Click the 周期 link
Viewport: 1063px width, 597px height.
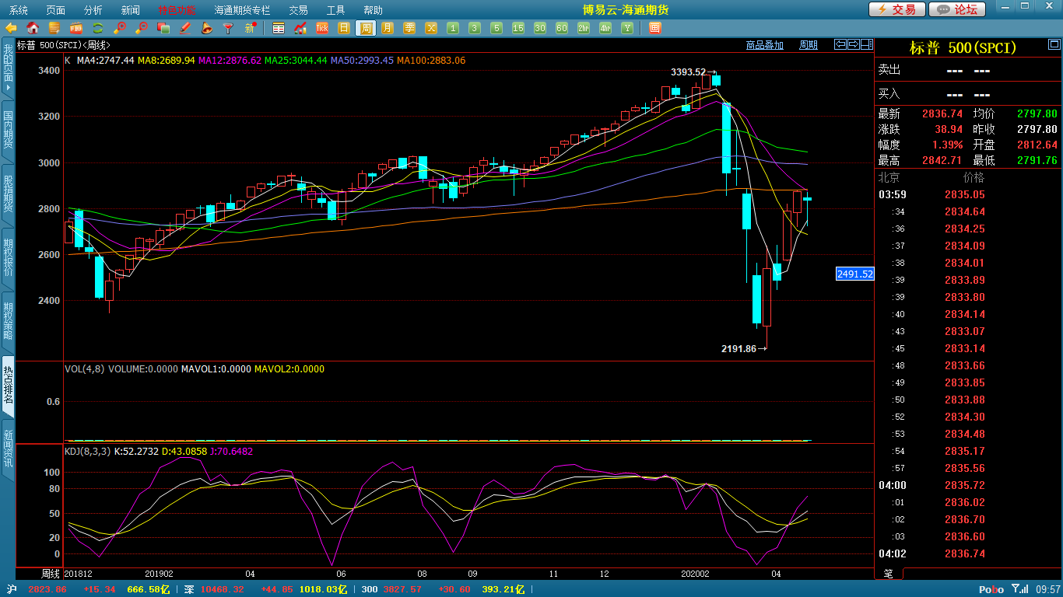(809, 45)
